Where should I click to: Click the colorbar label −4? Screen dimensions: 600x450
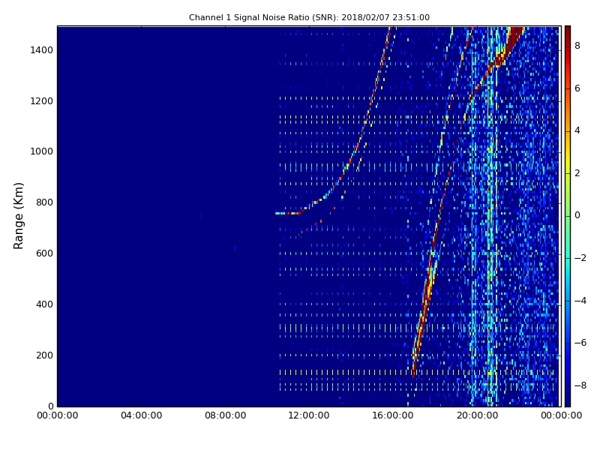[580, 301]
